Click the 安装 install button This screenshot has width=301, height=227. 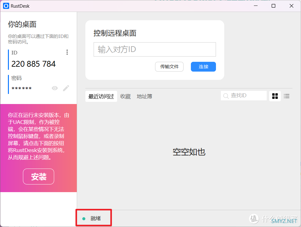tap(39, 177)
